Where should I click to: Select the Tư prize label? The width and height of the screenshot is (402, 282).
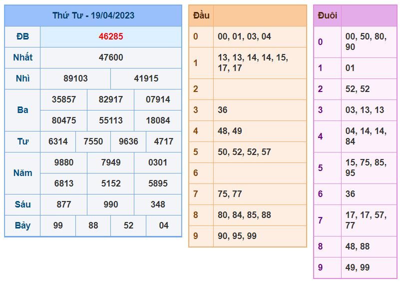click(x=22, y=141)
